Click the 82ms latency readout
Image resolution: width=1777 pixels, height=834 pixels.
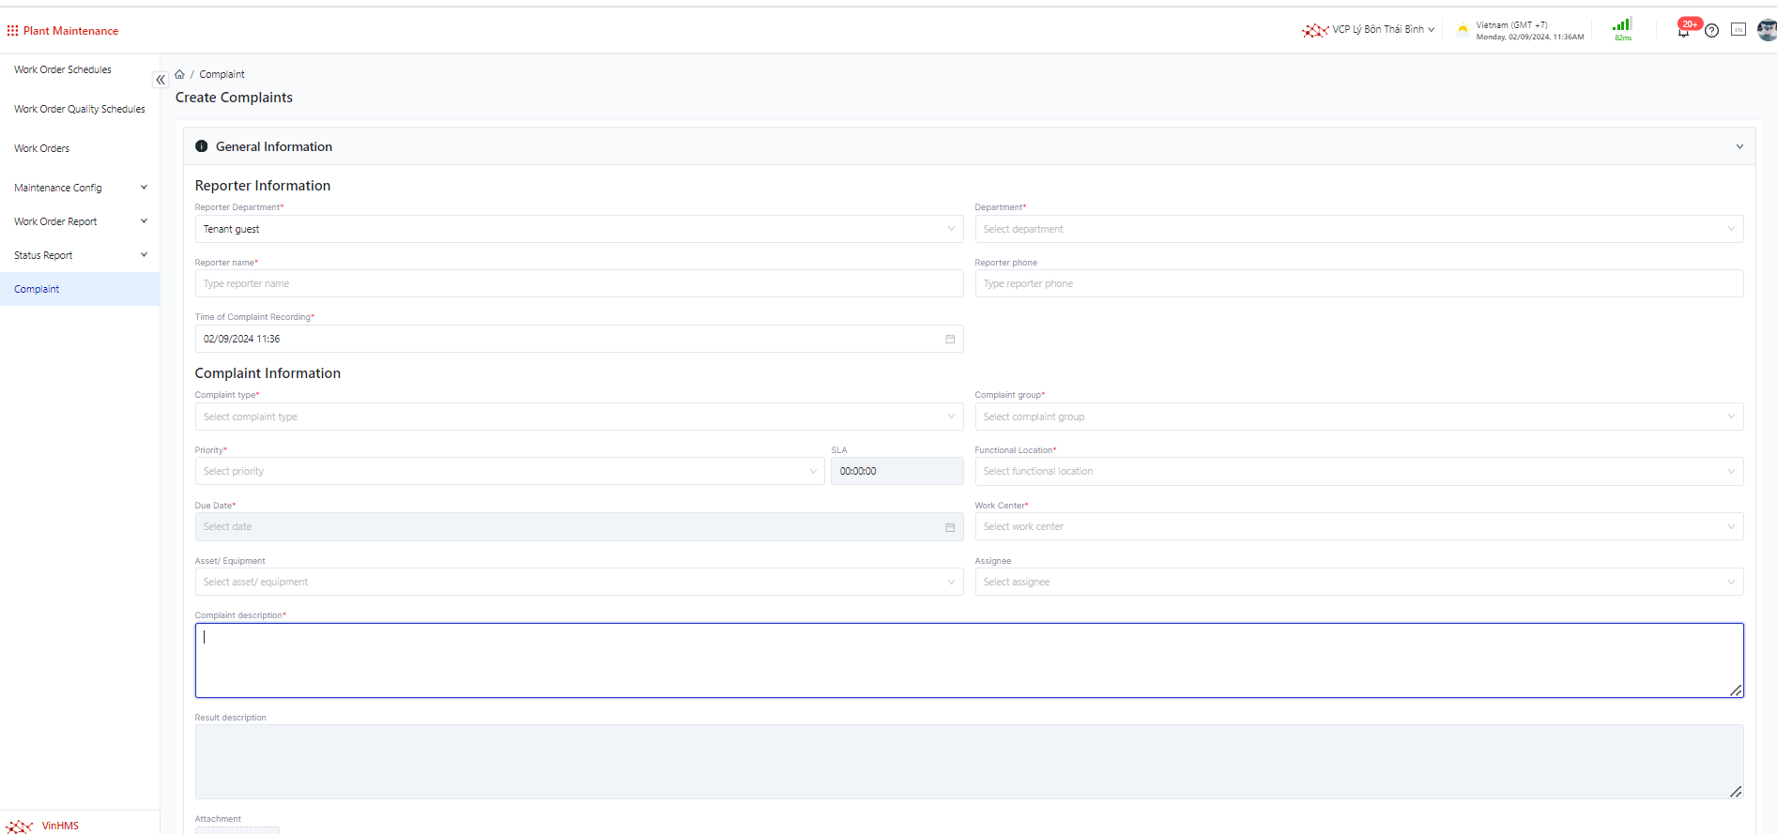[x=1623, y=38]
